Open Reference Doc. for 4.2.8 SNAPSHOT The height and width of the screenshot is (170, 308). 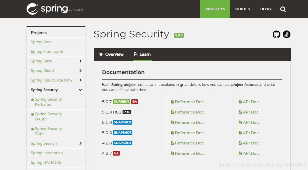coord(188,143)
